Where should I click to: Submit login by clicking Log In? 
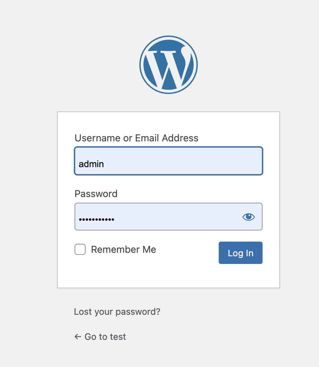[240, 253]
